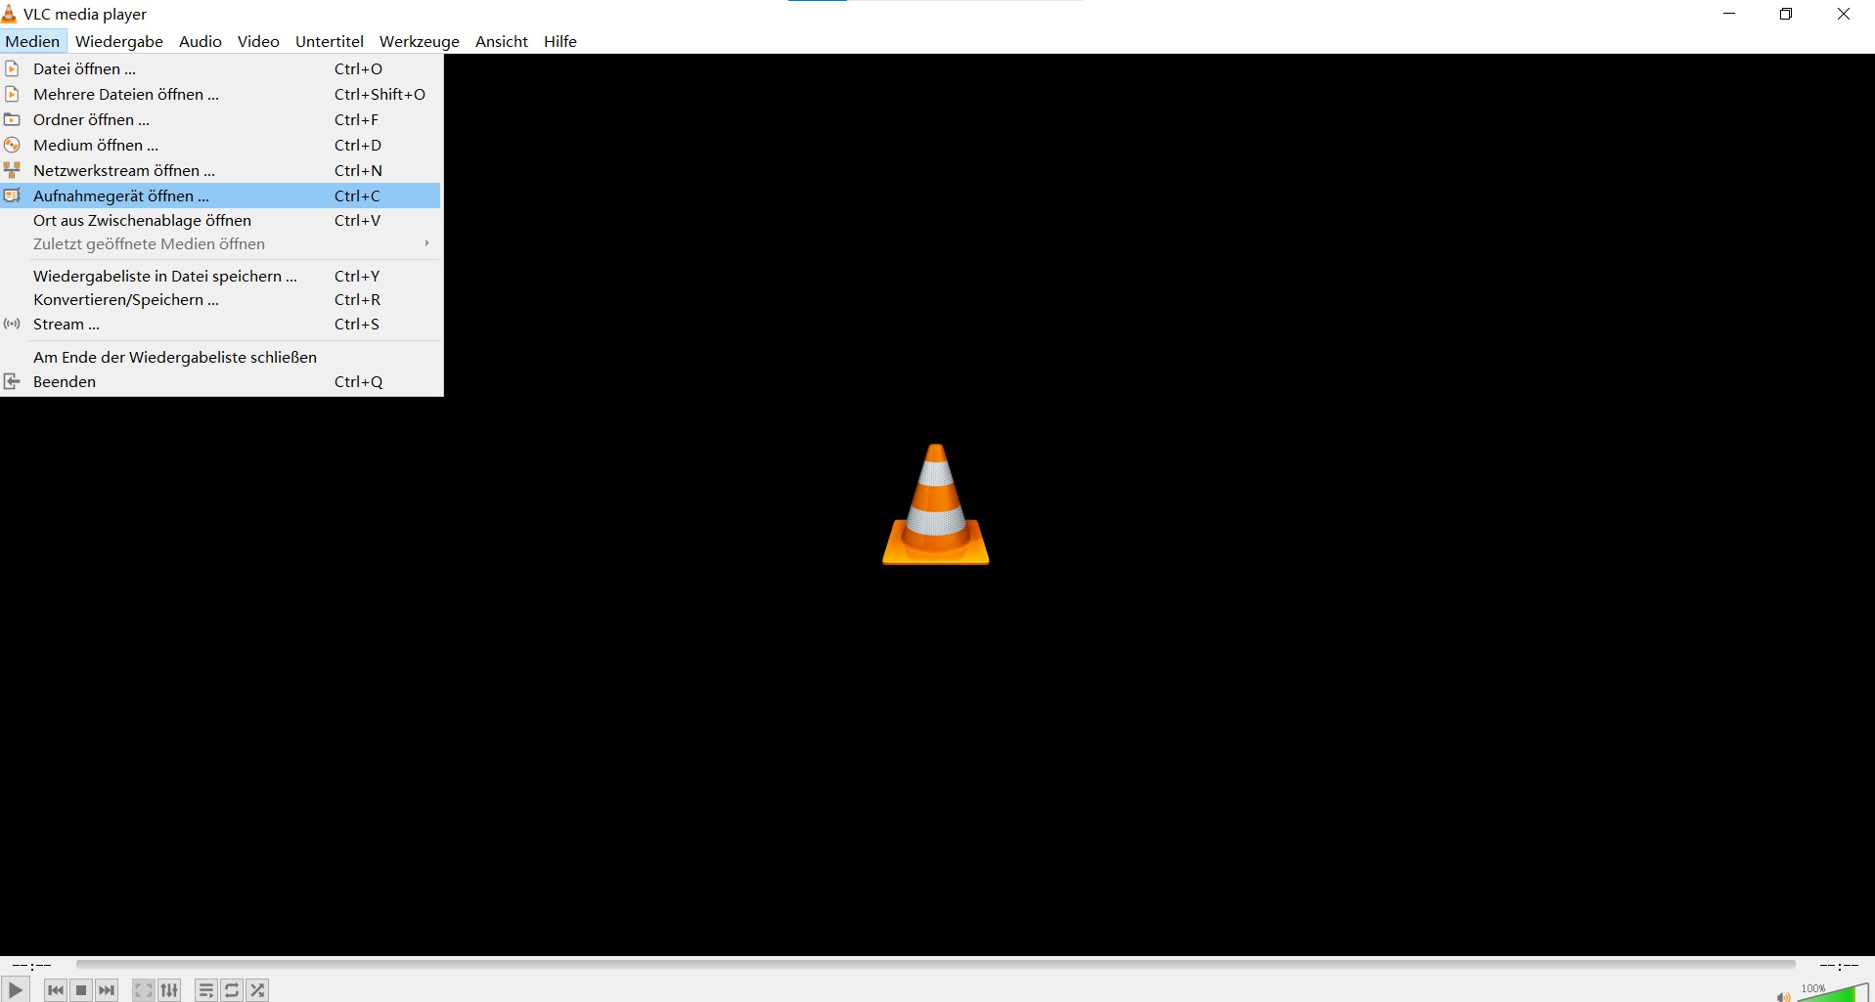Open the Audio menu
1875x1002 pixels.
201,41
